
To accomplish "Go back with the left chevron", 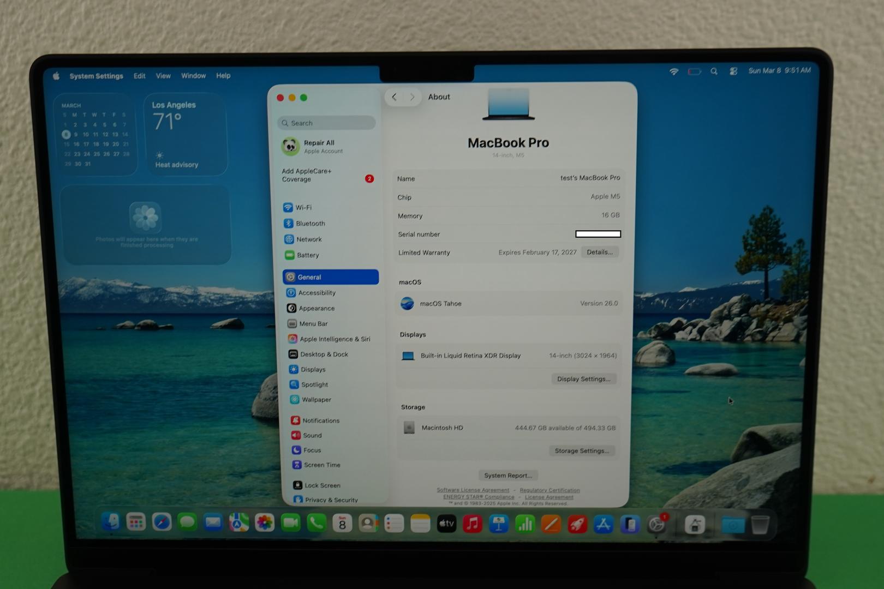I will pyautogui.click(x=394, y=97).
